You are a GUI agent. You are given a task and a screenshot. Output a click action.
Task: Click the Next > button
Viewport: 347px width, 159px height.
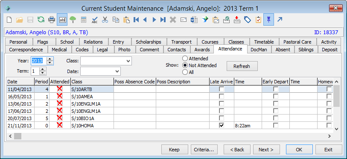(266, 150)
